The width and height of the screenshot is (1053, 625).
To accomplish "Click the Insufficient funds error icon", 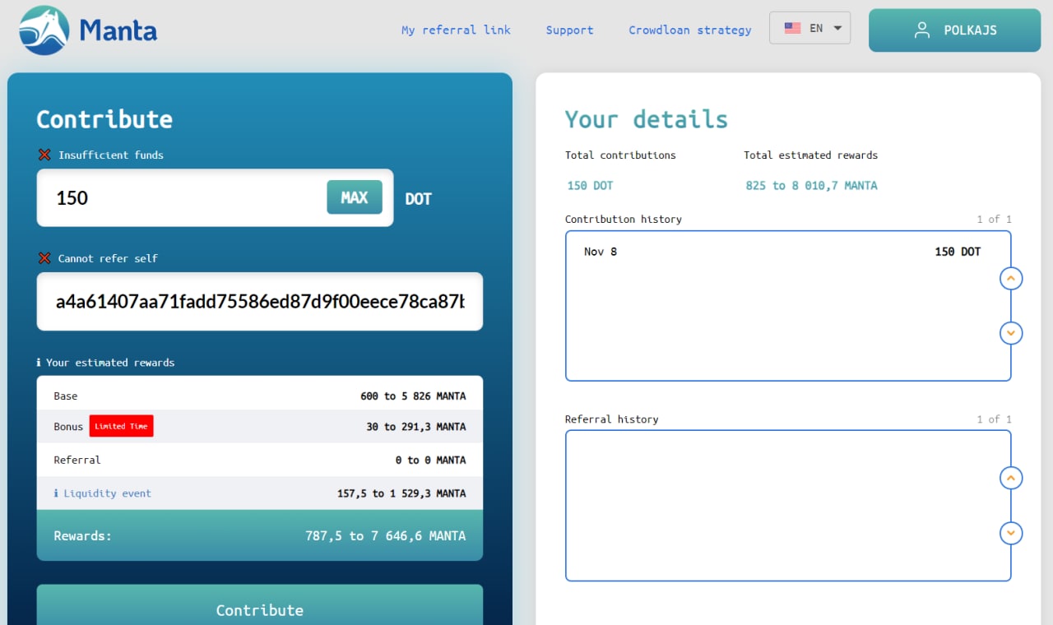I will click(x=44, y=155).
